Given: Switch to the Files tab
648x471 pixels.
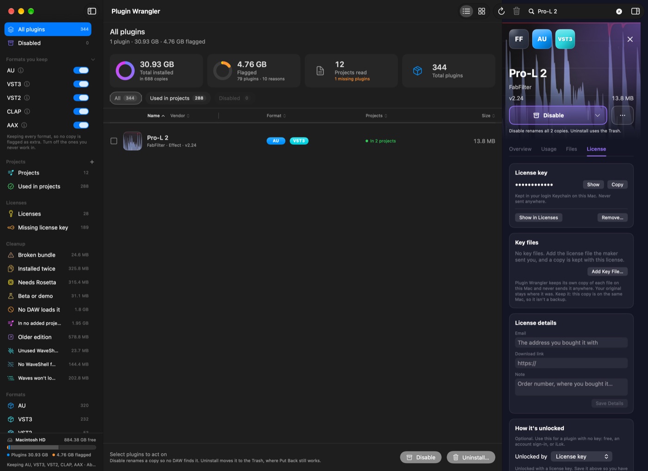Looking at the screenshot, I should click(572, 149).
